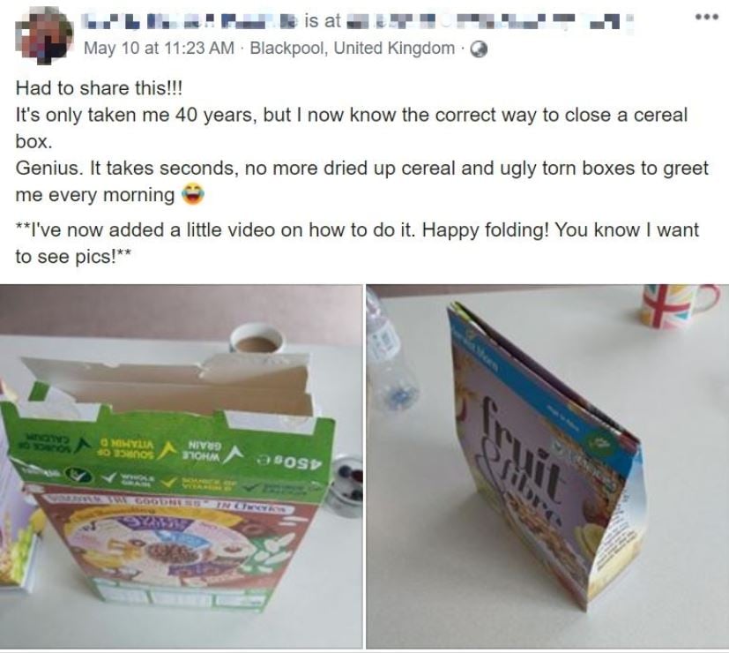Image resolution: width=729 pixels, height=653 pixels.
Task: Click the Union Jack mug in photo
Action: pyautogui.click(x=681, y=304)
